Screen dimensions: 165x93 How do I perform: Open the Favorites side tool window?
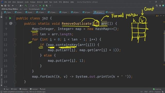[x=1, y=82]
